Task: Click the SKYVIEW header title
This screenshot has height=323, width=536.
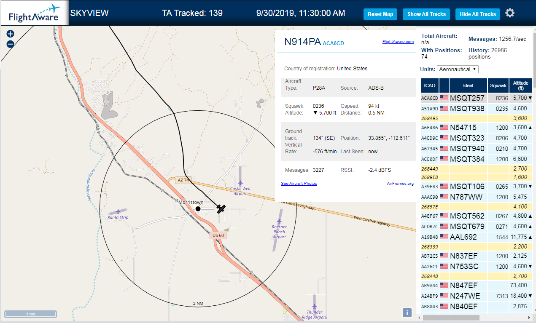Action: coord(89,13)
